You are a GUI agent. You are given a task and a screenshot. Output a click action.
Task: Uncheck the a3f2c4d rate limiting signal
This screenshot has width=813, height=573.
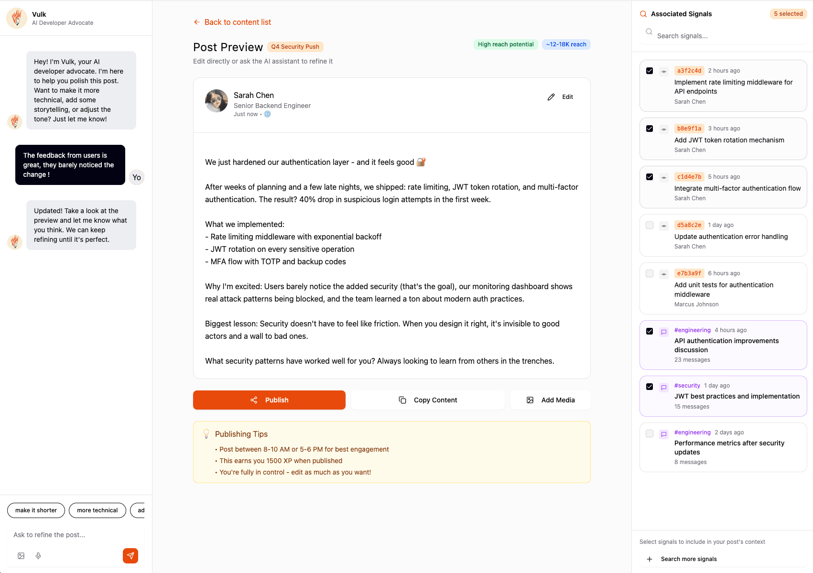(650, 70)
